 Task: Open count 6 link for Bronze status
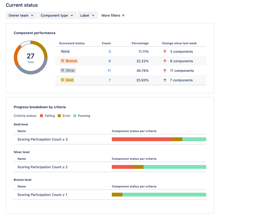[110, 61]
